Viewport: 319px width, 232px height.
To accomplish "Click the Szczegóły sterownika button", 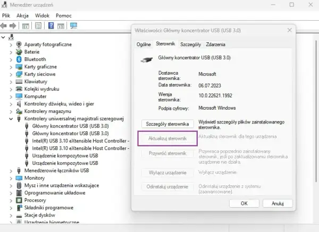I will click(167, 124).
